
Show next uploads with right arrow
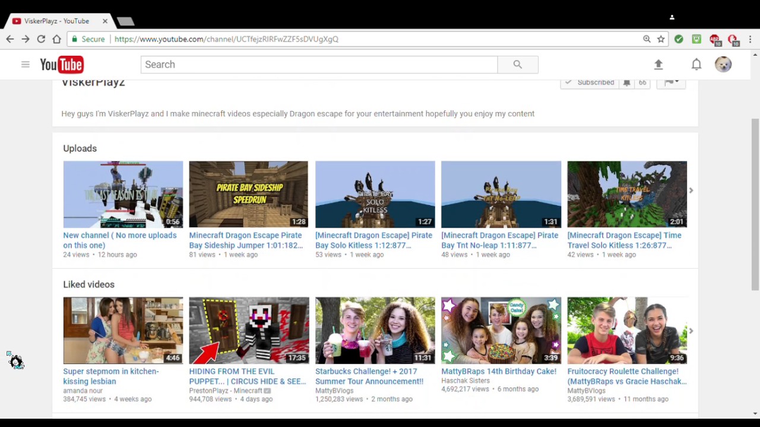[691, 190]
